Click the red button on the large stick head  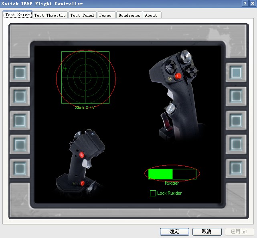pos(178,76)
